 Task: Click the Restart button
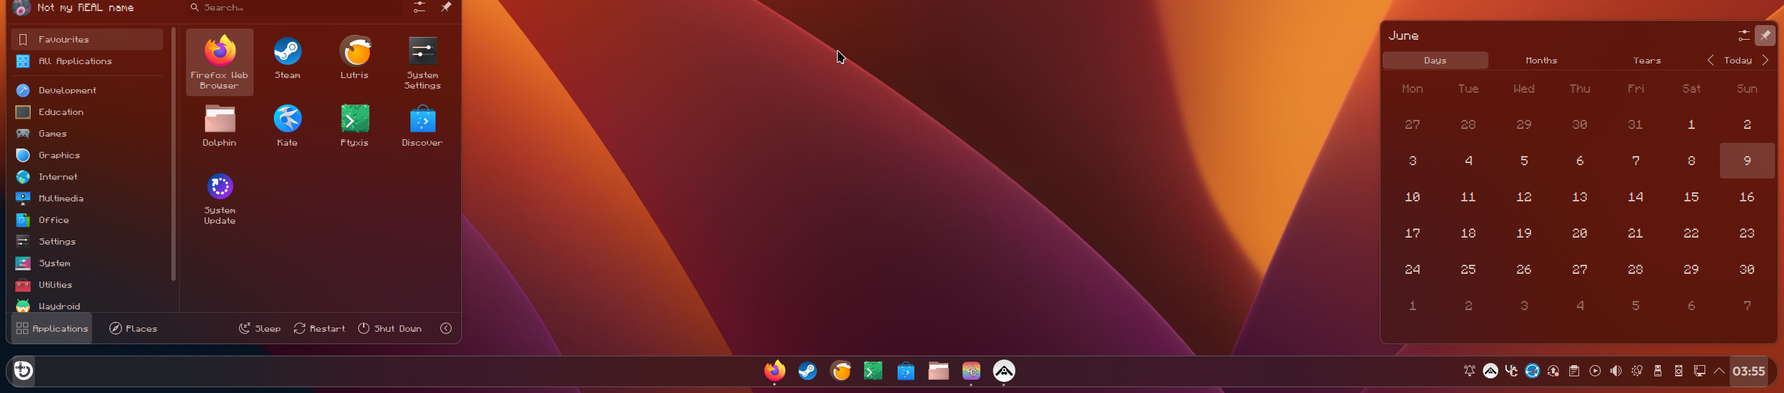pos(319,328)
